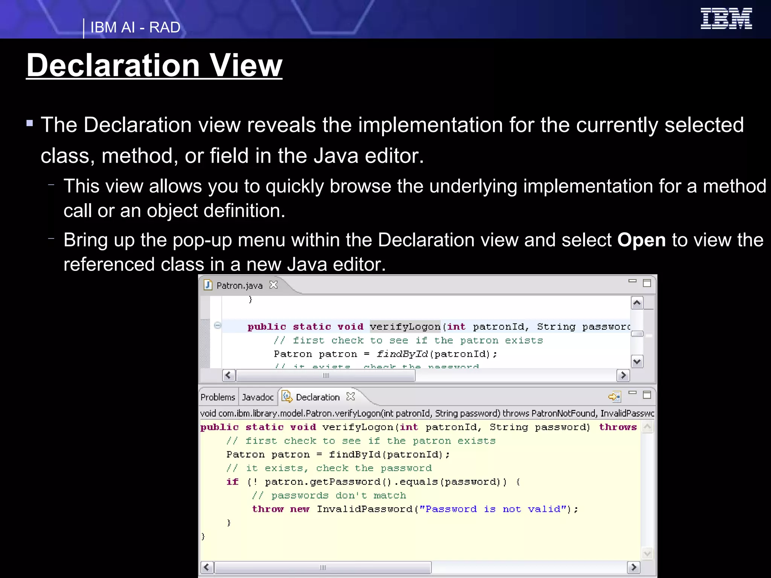Close the Patron.java editor tab
This screenshot has height=578, width=771.
tap(274, 285)
